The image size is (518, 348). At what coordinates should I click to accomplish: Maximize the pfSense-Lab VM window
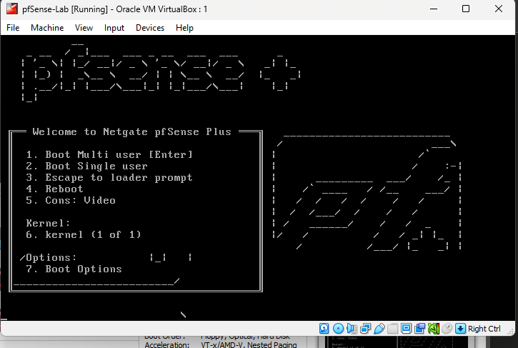466,9
